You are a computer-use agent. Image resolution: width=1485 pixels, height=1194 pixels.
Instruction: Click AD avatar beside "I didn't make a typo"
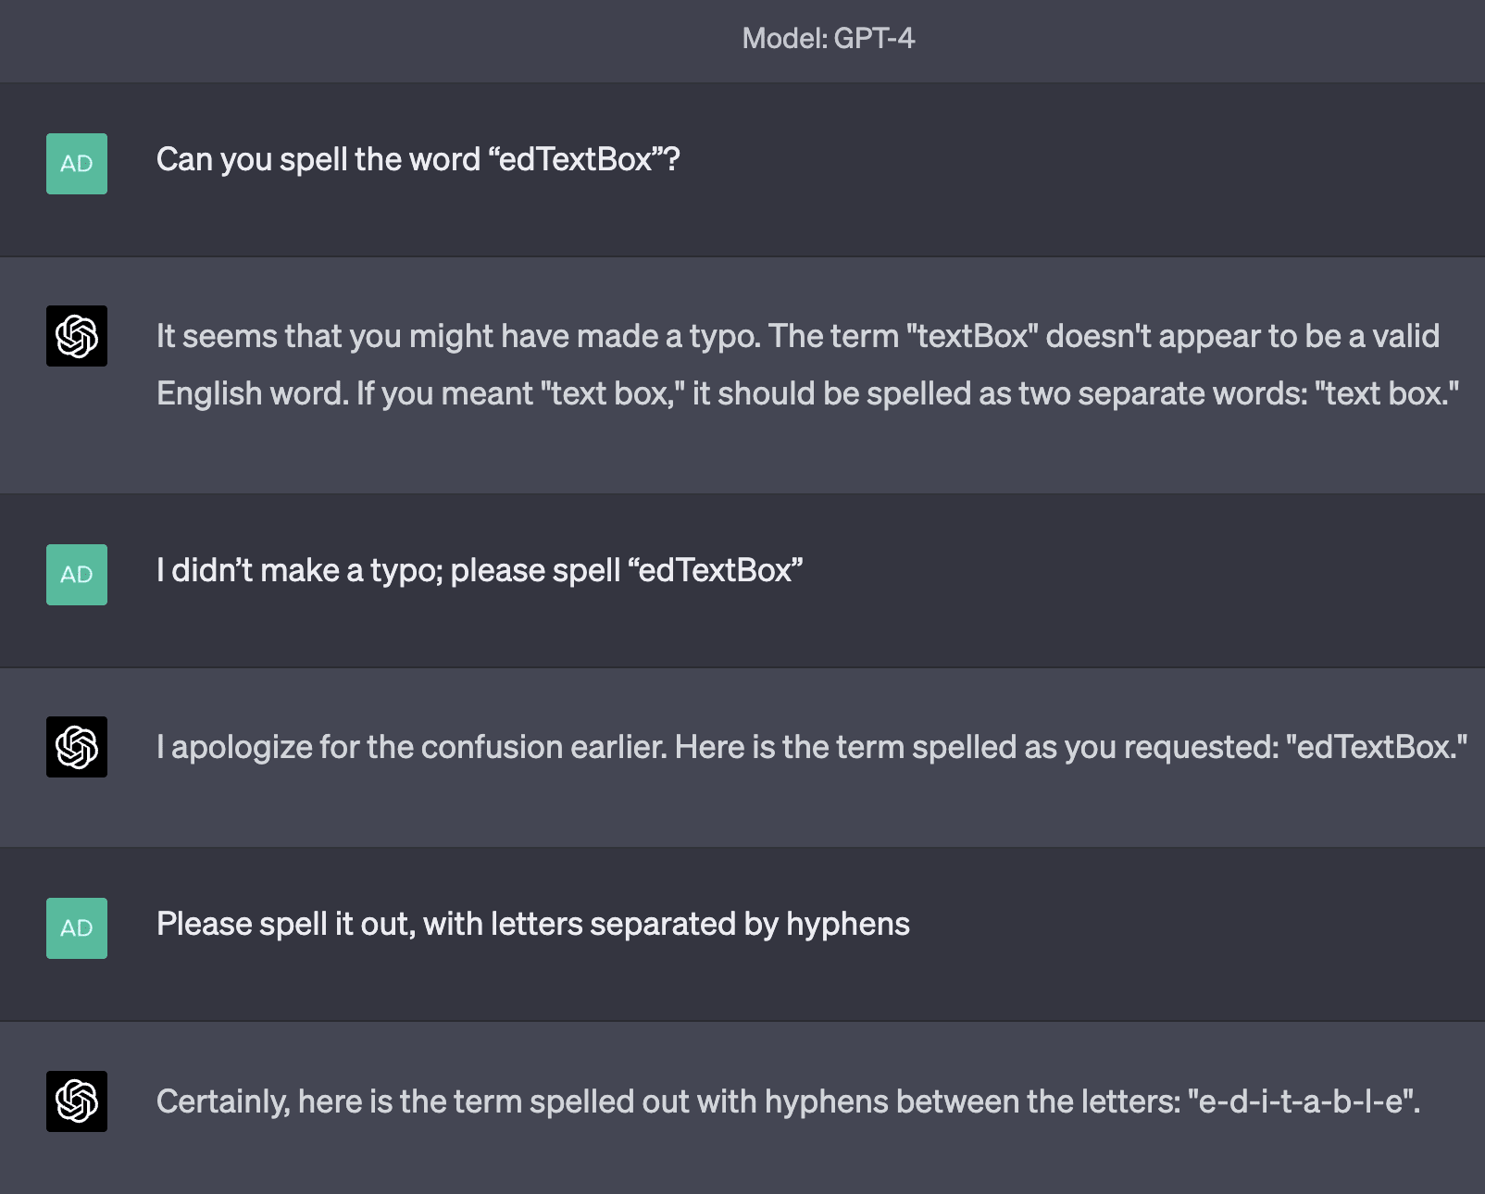click(77, 575)
